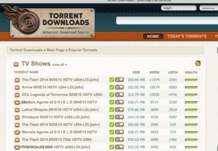Click comment bubble icon for Lethal Weapon S01E16

coord(120,109)
